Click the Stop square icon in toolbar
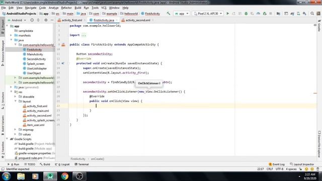Screen dimensions: 322x181 (x=271, y=14)
